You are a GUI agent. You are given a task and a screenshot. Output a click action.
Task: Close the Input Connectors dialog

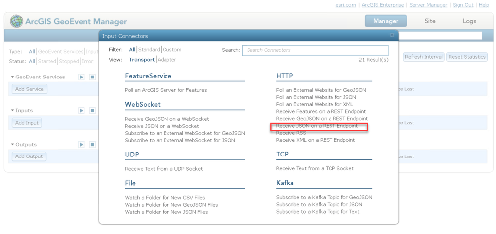click(392, 35)
